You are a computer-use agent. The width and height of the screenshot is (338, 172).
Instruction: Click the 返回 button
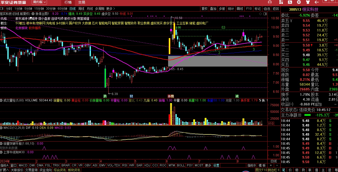(x=276, y=9)
